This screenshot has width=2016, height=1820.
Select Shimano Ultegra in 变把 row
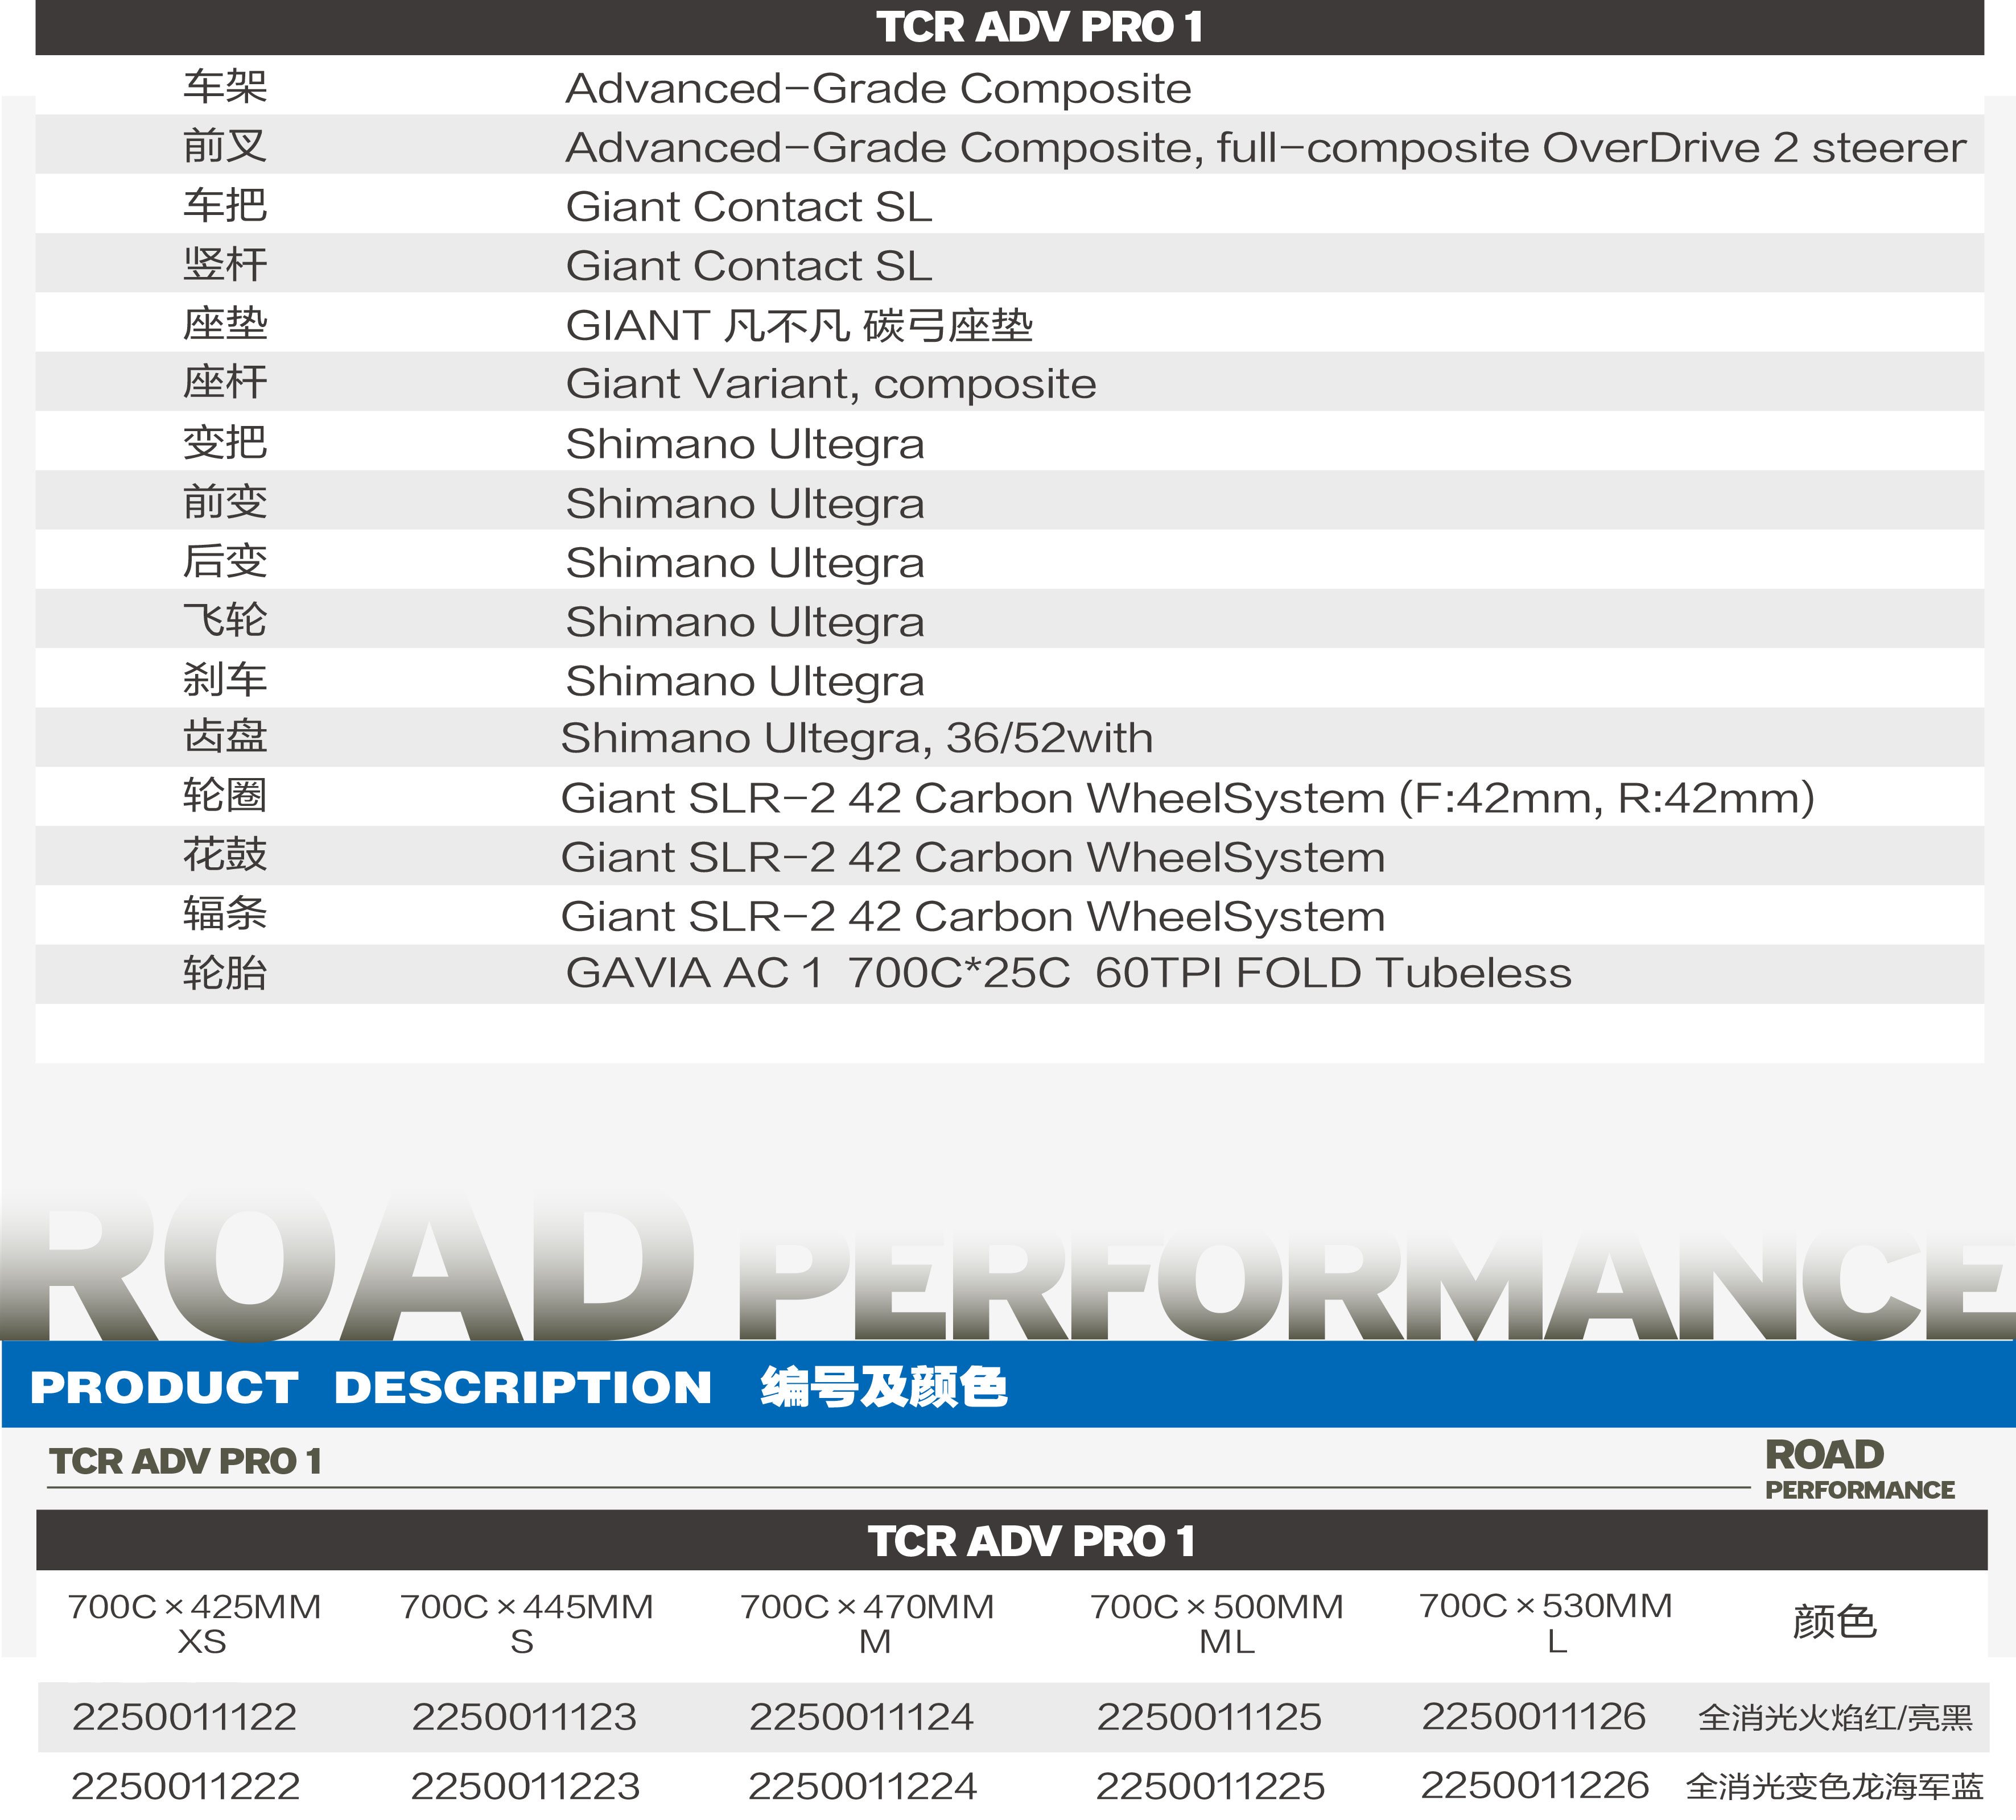point(745,445)
